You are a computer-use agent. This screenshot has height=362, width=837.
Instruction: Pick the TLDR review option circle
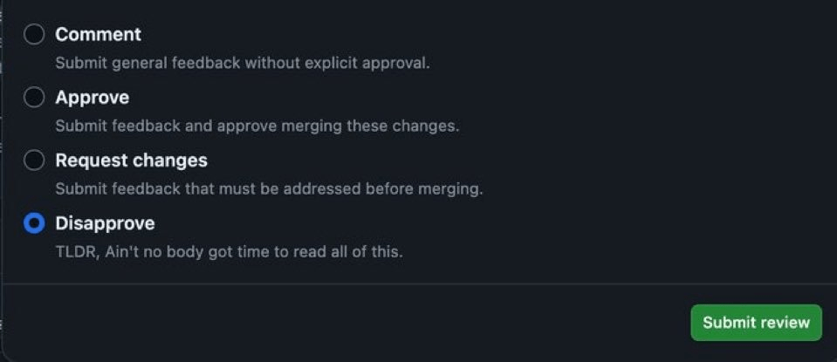point(34,223)
